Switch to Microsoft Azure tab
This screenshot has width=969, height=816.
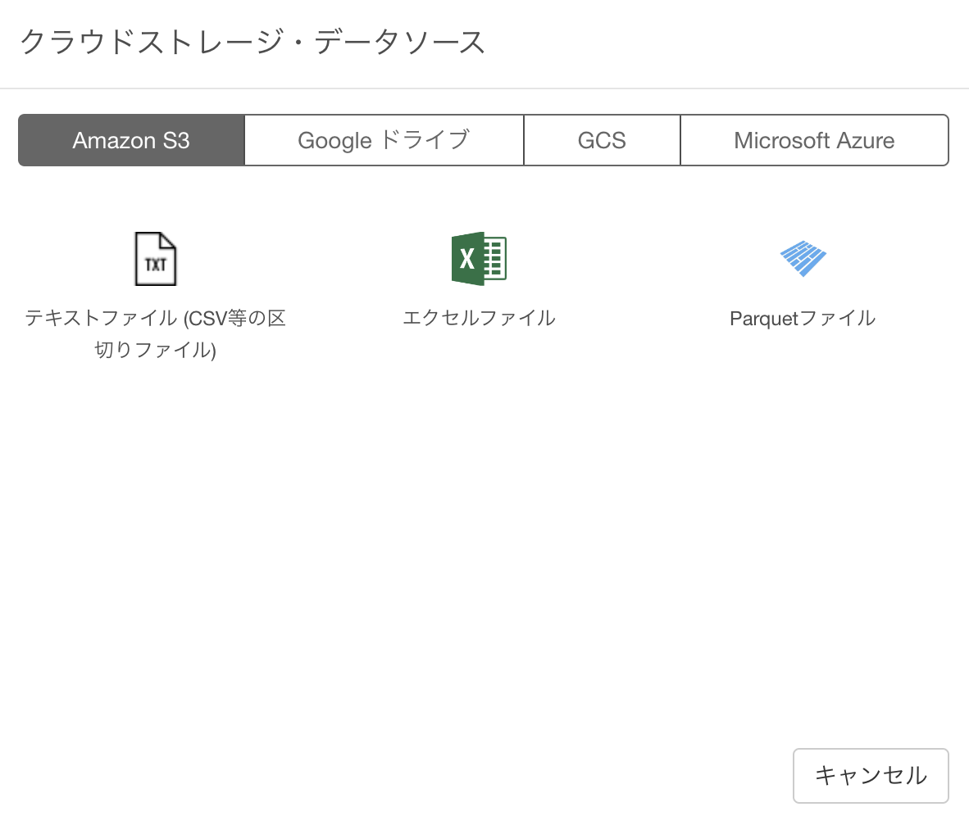pos(815,140)
